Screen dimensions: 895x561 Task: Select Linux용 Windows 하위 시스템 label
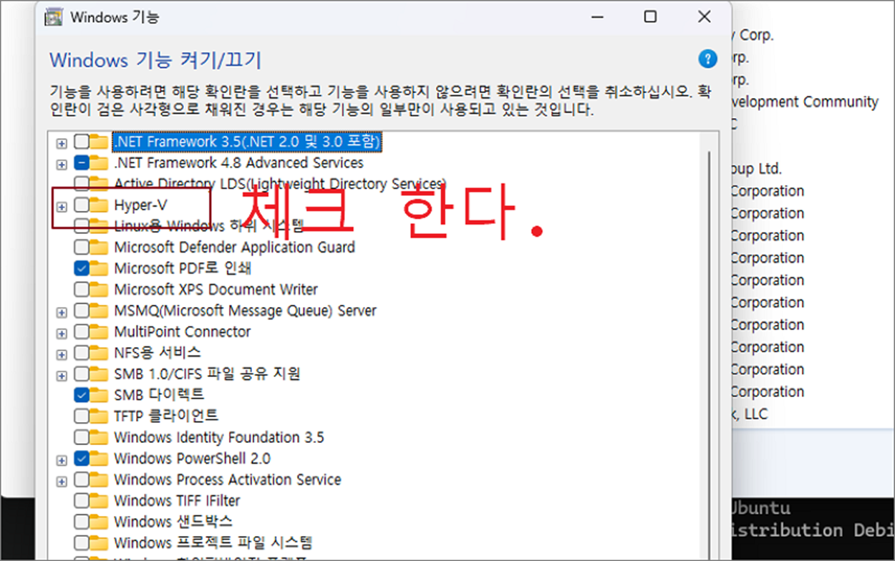click(x=209, y=227)
